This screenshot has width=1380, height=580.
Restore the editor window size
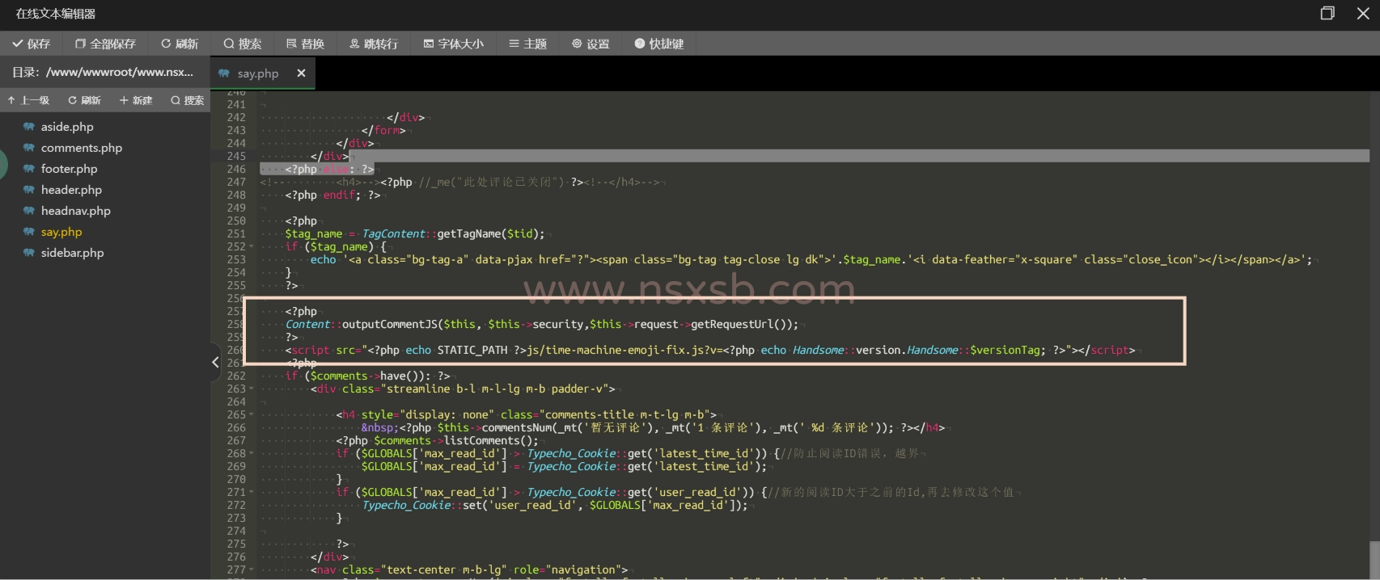pos(1327,13)
